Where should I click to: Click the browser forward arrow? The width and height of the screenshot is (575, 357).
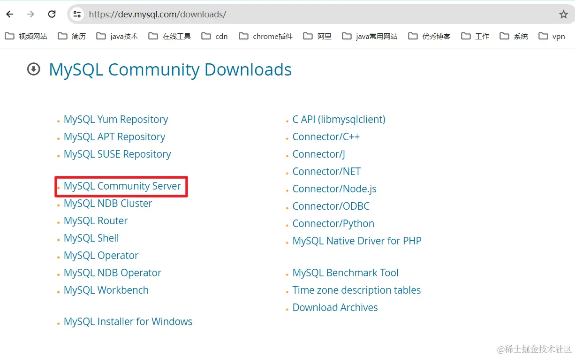[x=31, y=14]
